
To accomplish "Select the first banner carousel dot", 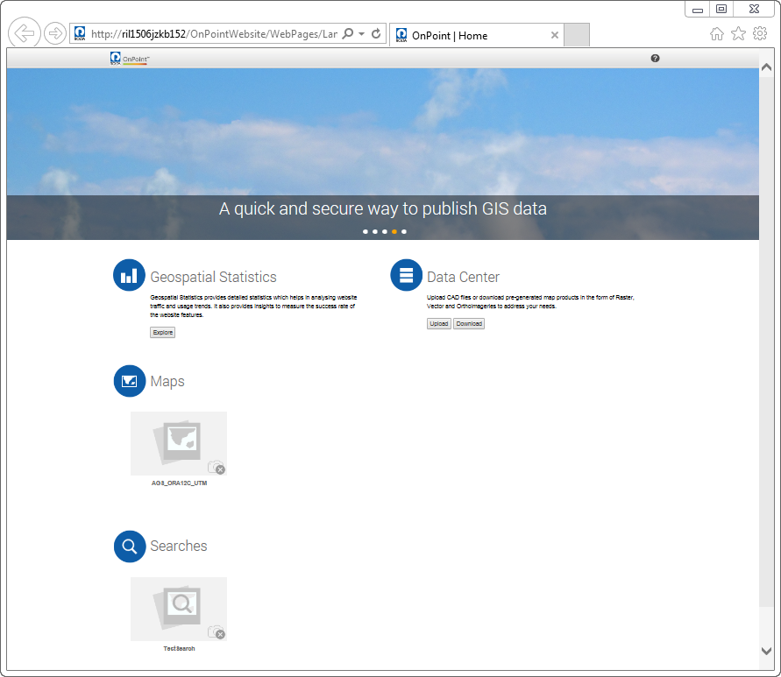I will (x=366, y=232).
